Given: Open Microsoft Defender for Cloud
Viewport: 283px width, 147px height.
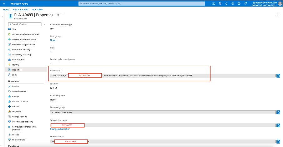Looking at the screenshot, I should click(x=26, y=34).
